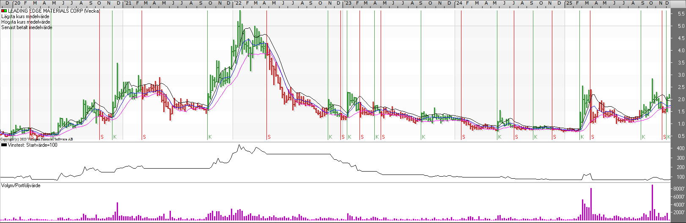
Task: Jump to the '21 year label on time axis
Action: pos(127,3)
